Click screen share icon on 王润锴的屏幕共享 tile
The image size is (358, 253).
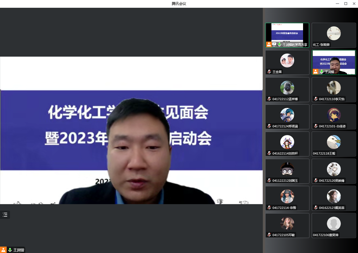(x=274, y=44)
